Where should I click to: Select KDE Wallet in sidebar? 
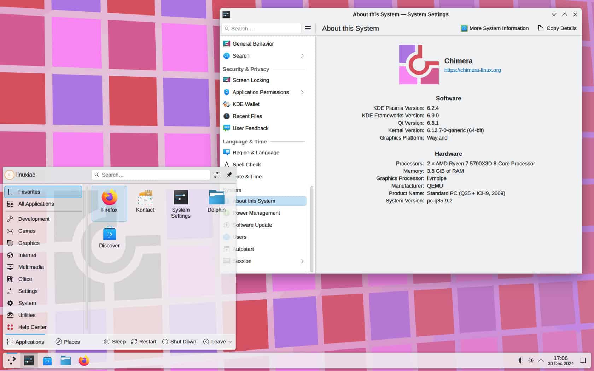246,104
